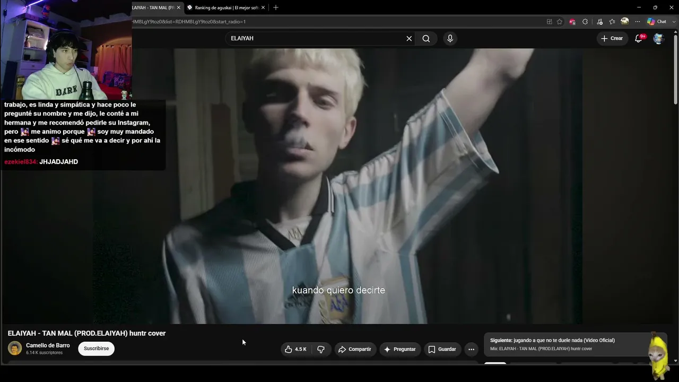Open Copilot Chat in the browser toolbar
Image resolution: width=679 pixels, height=382 pixels.
click(657, 22)
